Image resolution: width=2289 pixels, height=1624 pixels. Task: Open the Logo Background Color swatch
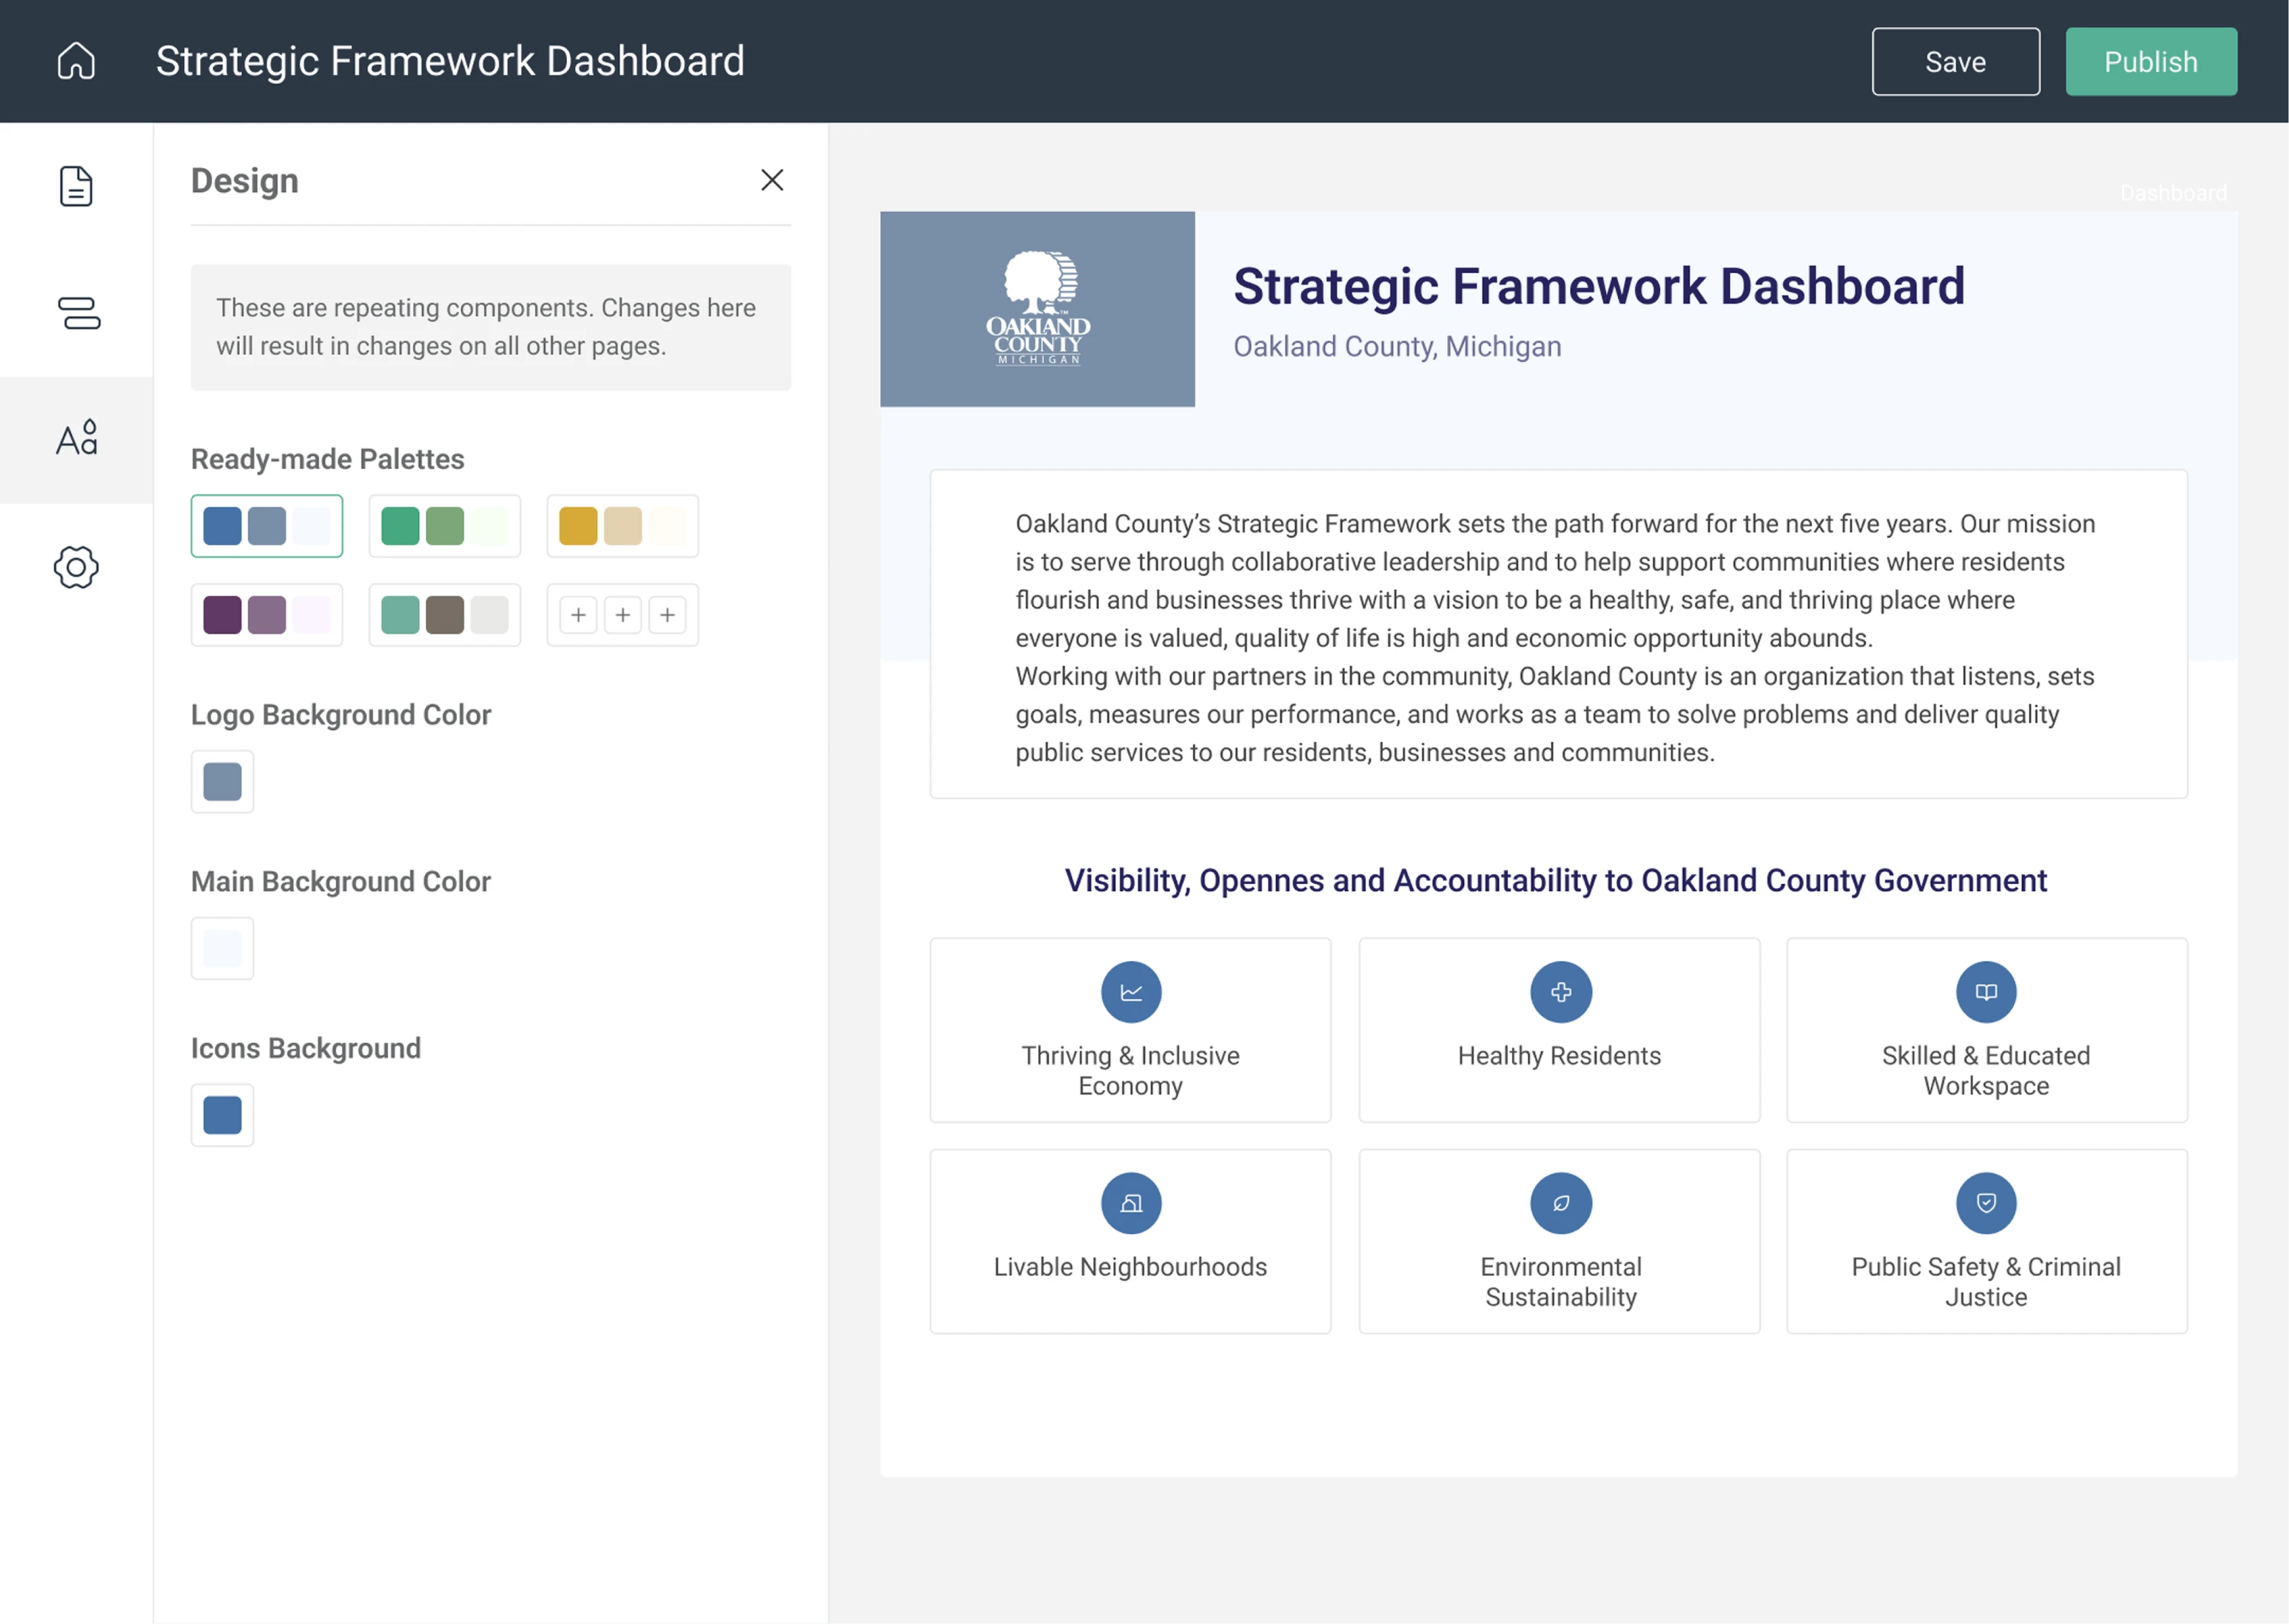[222, 781]
